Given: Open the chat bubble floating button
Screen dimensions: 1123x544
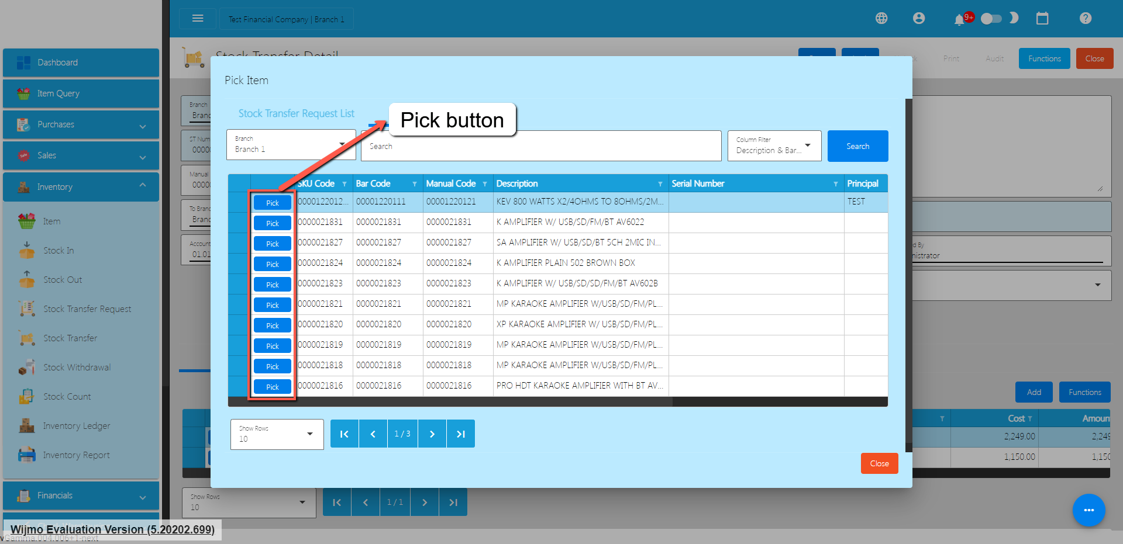Looking at the screenshot, I should [1088, 510].
